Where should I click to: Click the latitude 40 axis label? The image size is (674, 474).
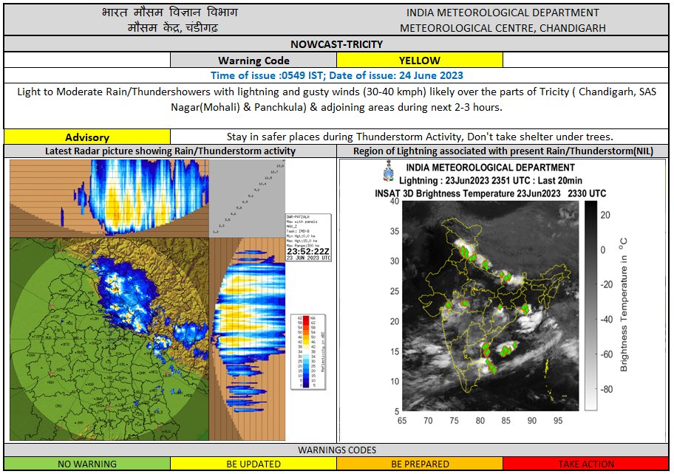[395, 201]
